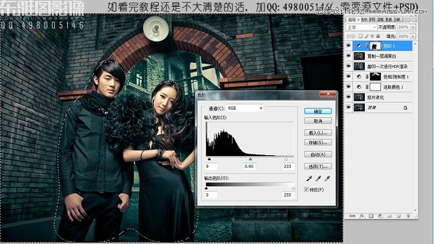Click lock image pixels brush icon
Screen dimensions: 434x244
coord(366,36)
